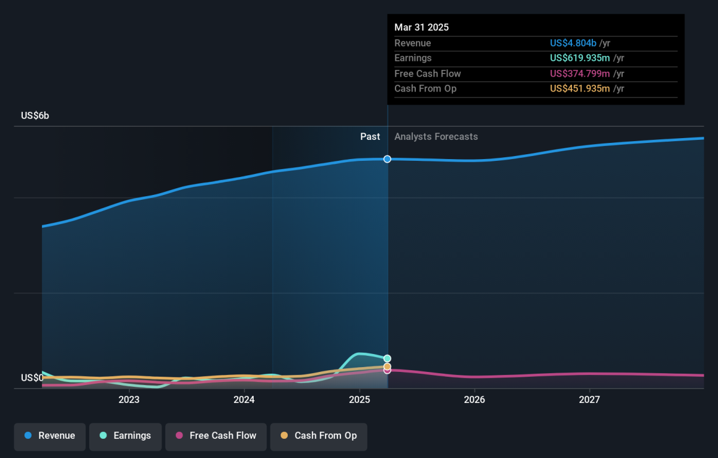This screenshot has width=718, height=458.
Task: Click 'Free Cash Flow' row label in tooltip
Action: 428,74
